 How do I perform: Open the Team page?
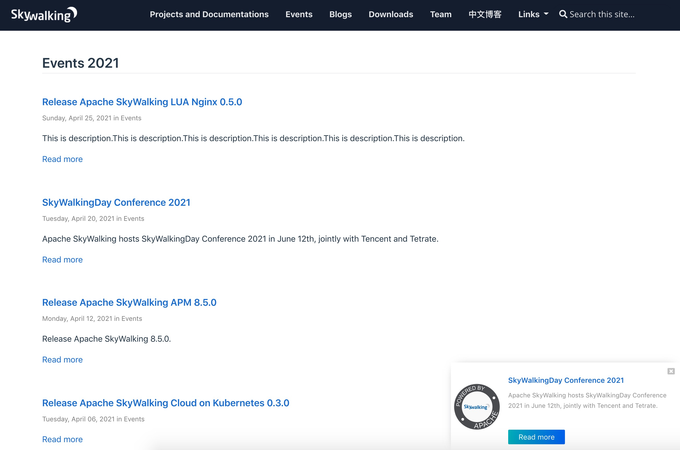coord(441,14)
